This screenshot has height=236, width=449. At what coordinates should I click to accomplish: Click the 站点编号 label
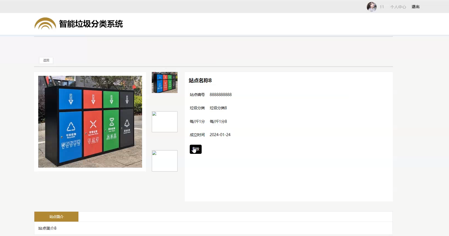197,95
